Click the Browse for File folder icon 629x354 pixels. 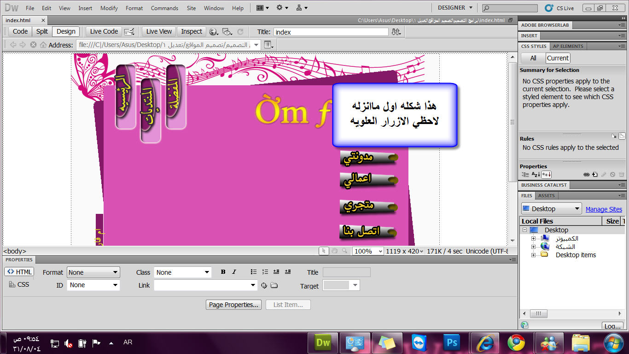(x=274, y=285)
